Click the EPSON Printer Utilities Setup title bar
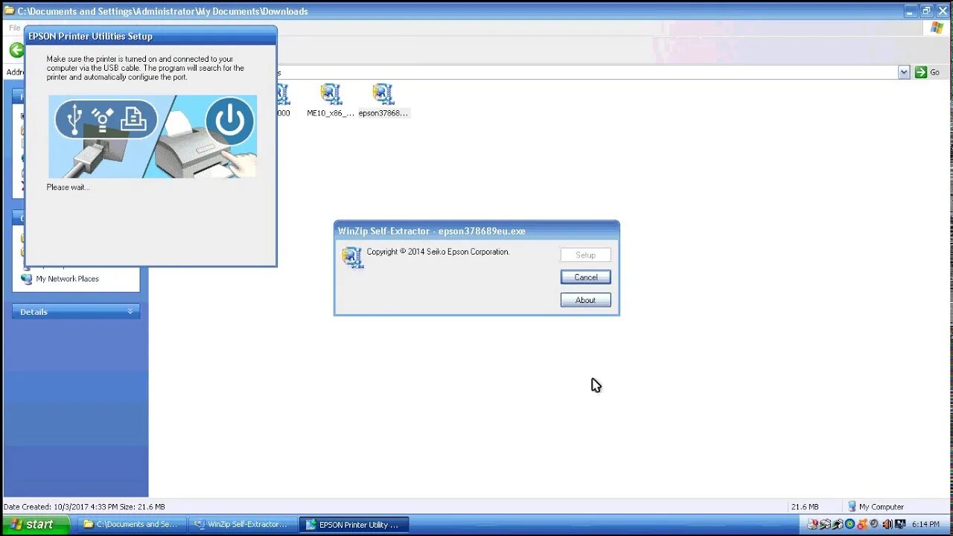953x536 pixels. pyautogui.click(x=150, y=36)
